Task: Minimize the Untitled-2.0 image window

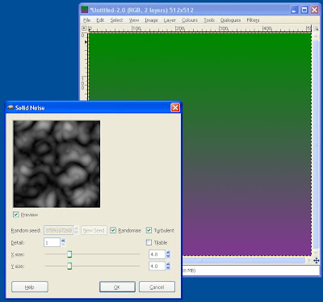Action: click(294, 10)
